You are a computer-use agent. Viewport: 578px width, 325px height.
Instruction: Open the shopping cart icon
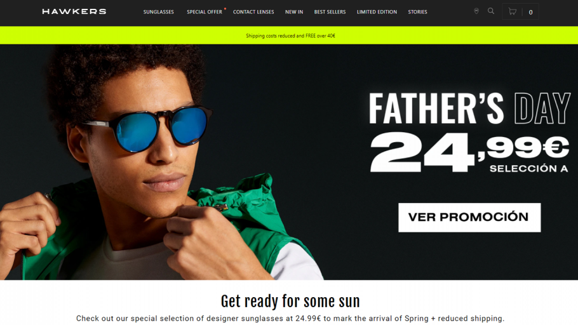click(512, 11)
